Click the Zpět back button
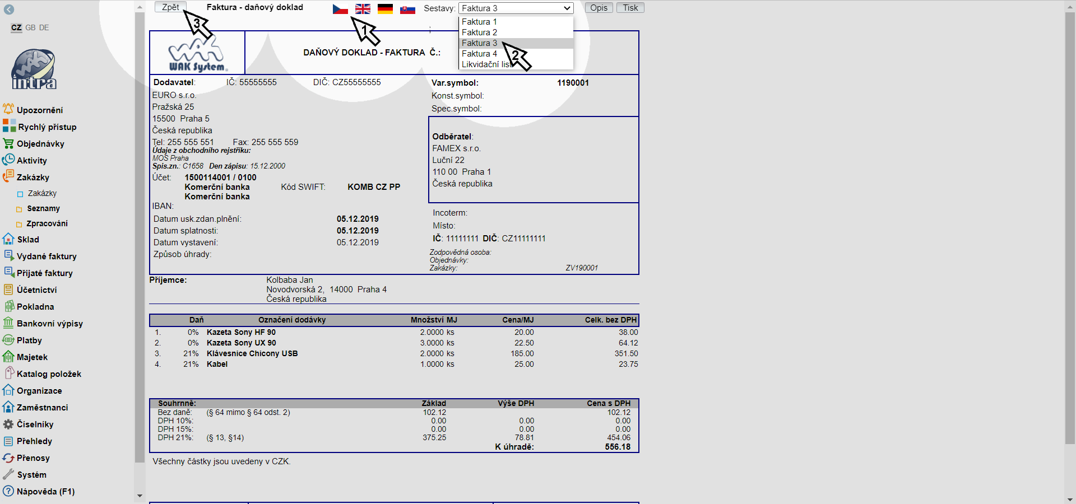Image resolution: width=1076 pixels, height=504 pixels. click(170, 7)
